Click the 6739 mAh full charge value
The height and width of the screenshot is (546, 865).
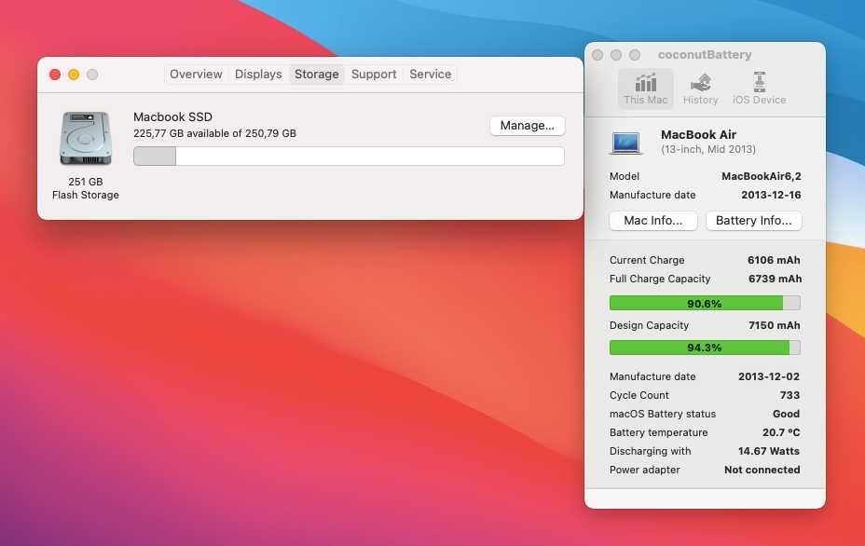[x=776, y=280]
